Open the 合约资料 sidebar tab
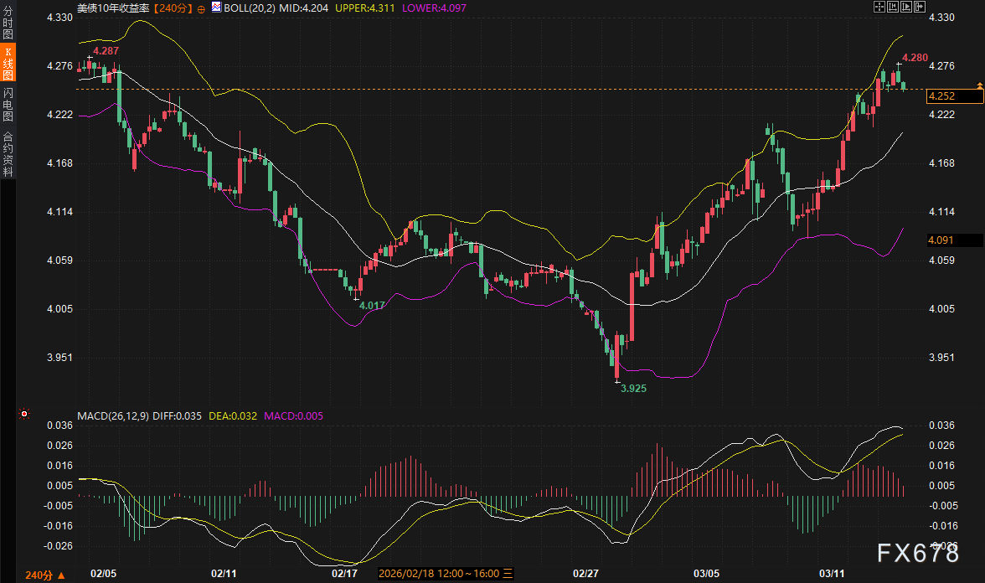985x583 pixels. (8, 153)
